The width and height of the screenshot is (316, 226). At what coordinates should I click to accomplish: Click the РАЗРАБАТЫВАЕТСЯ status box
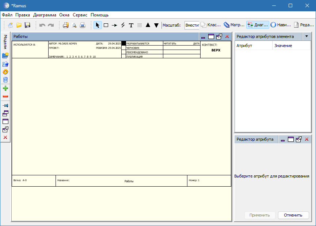[x=124, y=43]
